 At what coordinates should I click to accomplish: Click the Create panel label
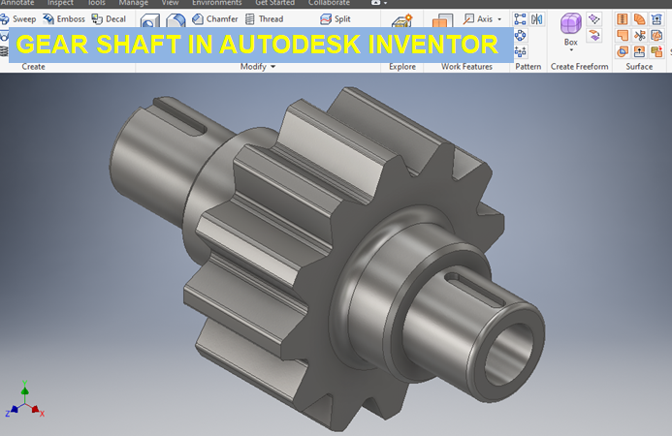click(x=33, y=67)
